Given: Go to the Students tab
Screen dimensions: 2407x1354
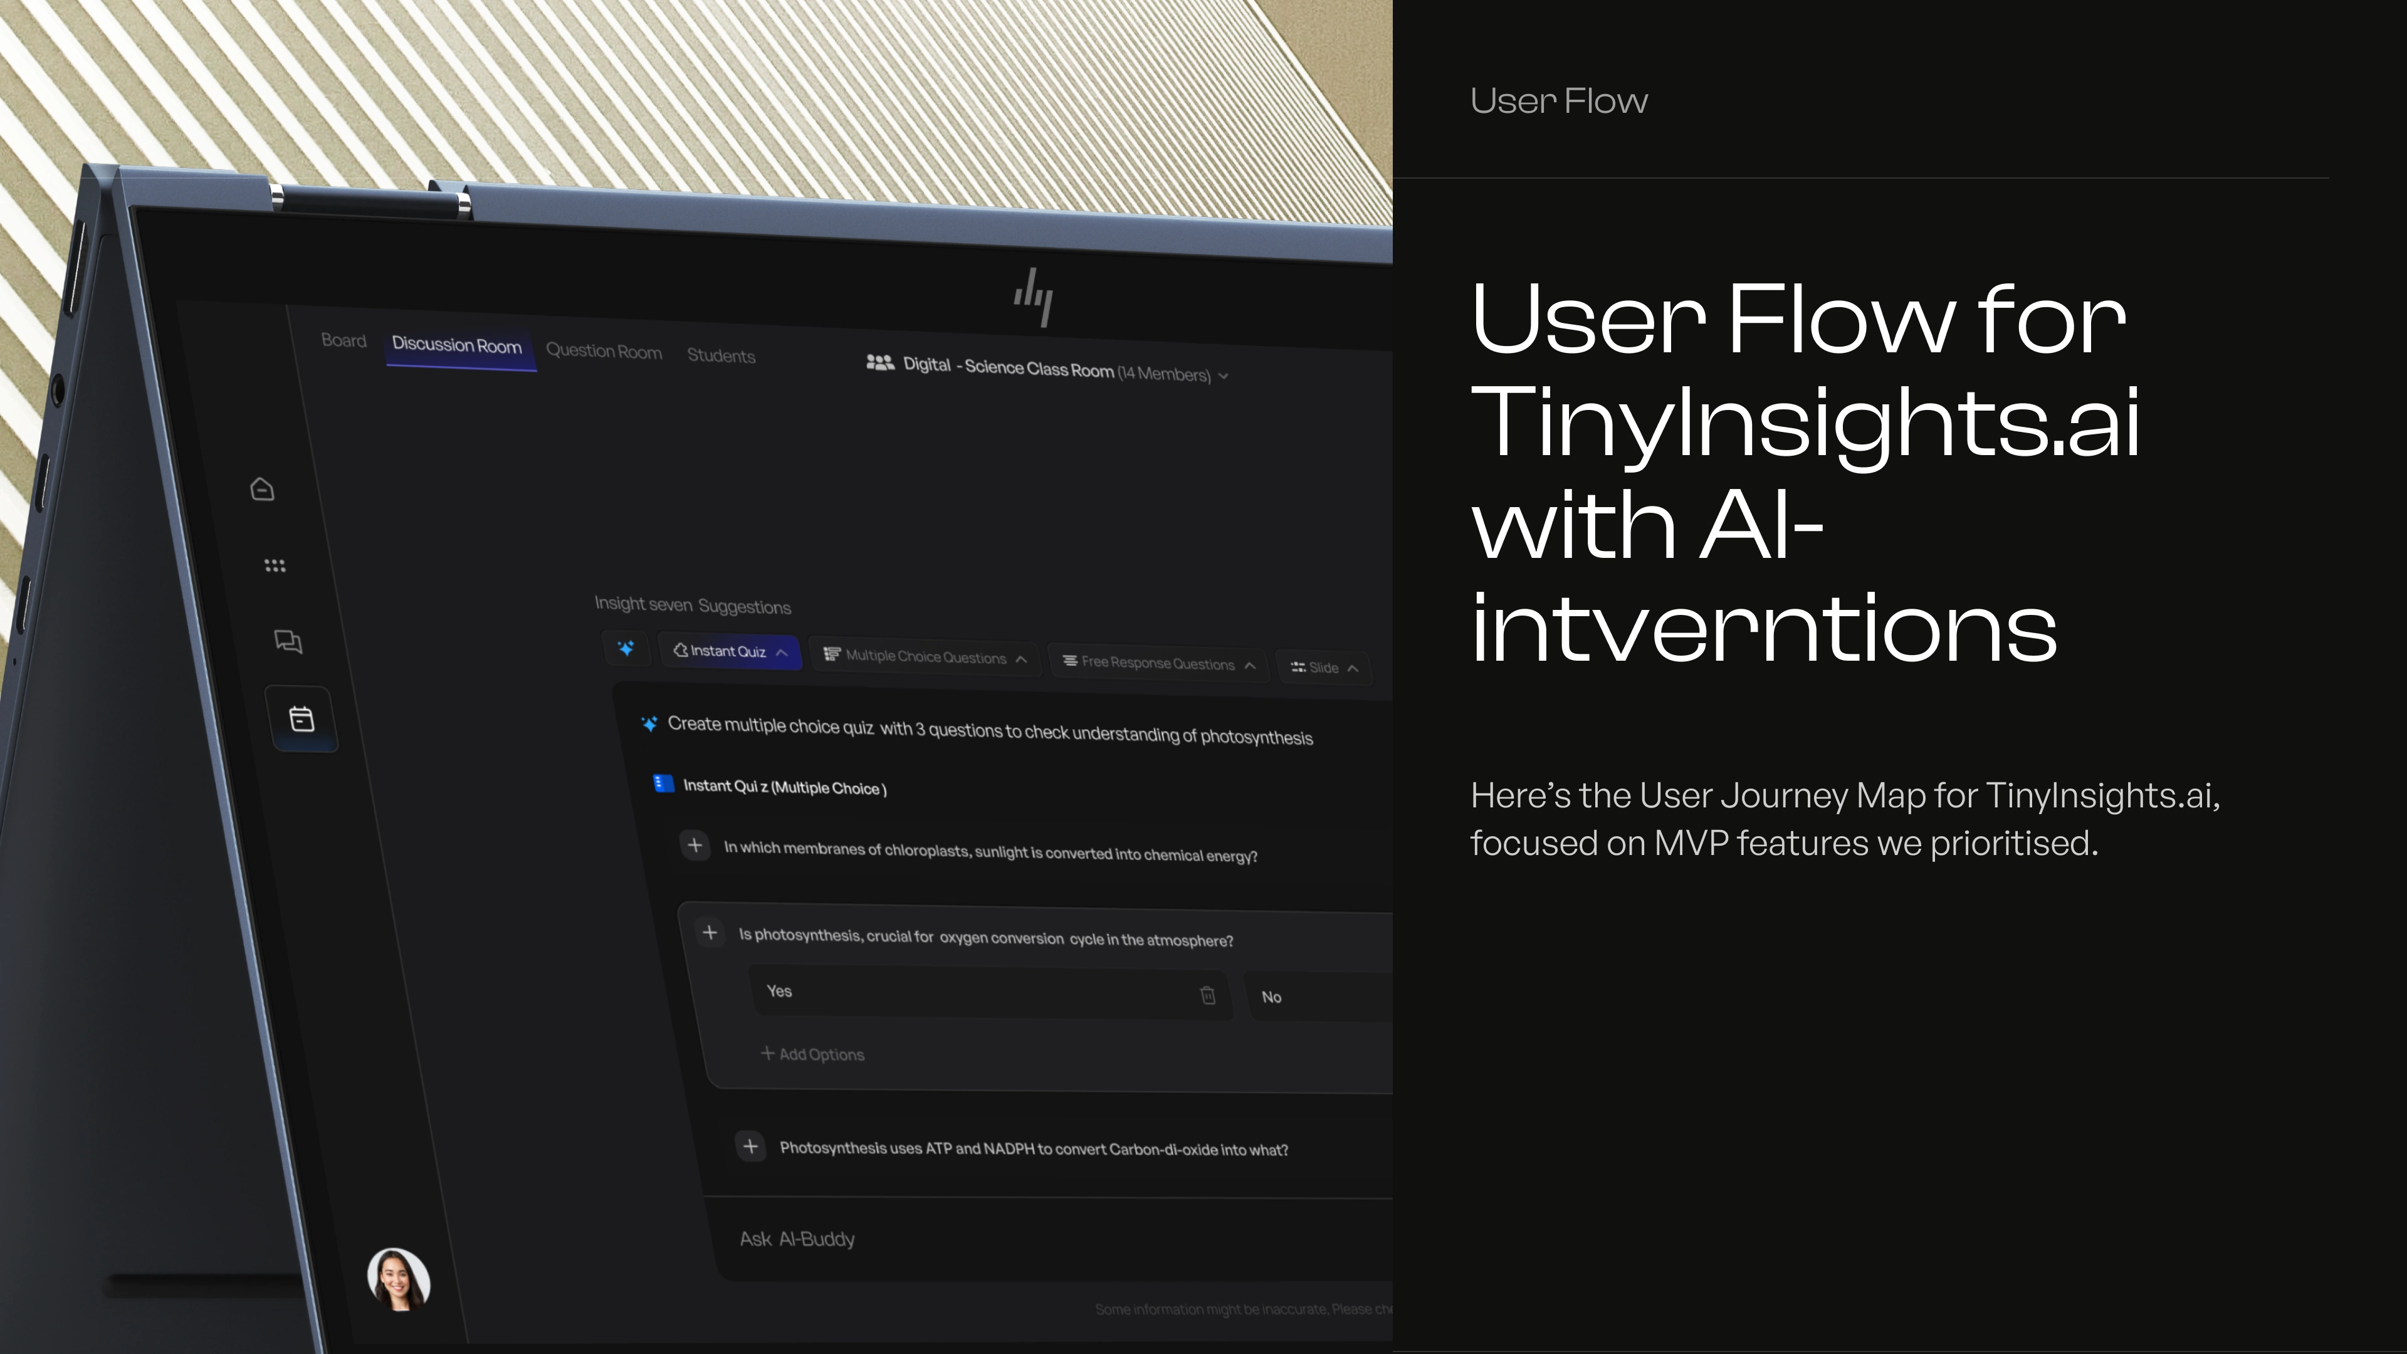Looking at the screenshot, I should point(720,355).
